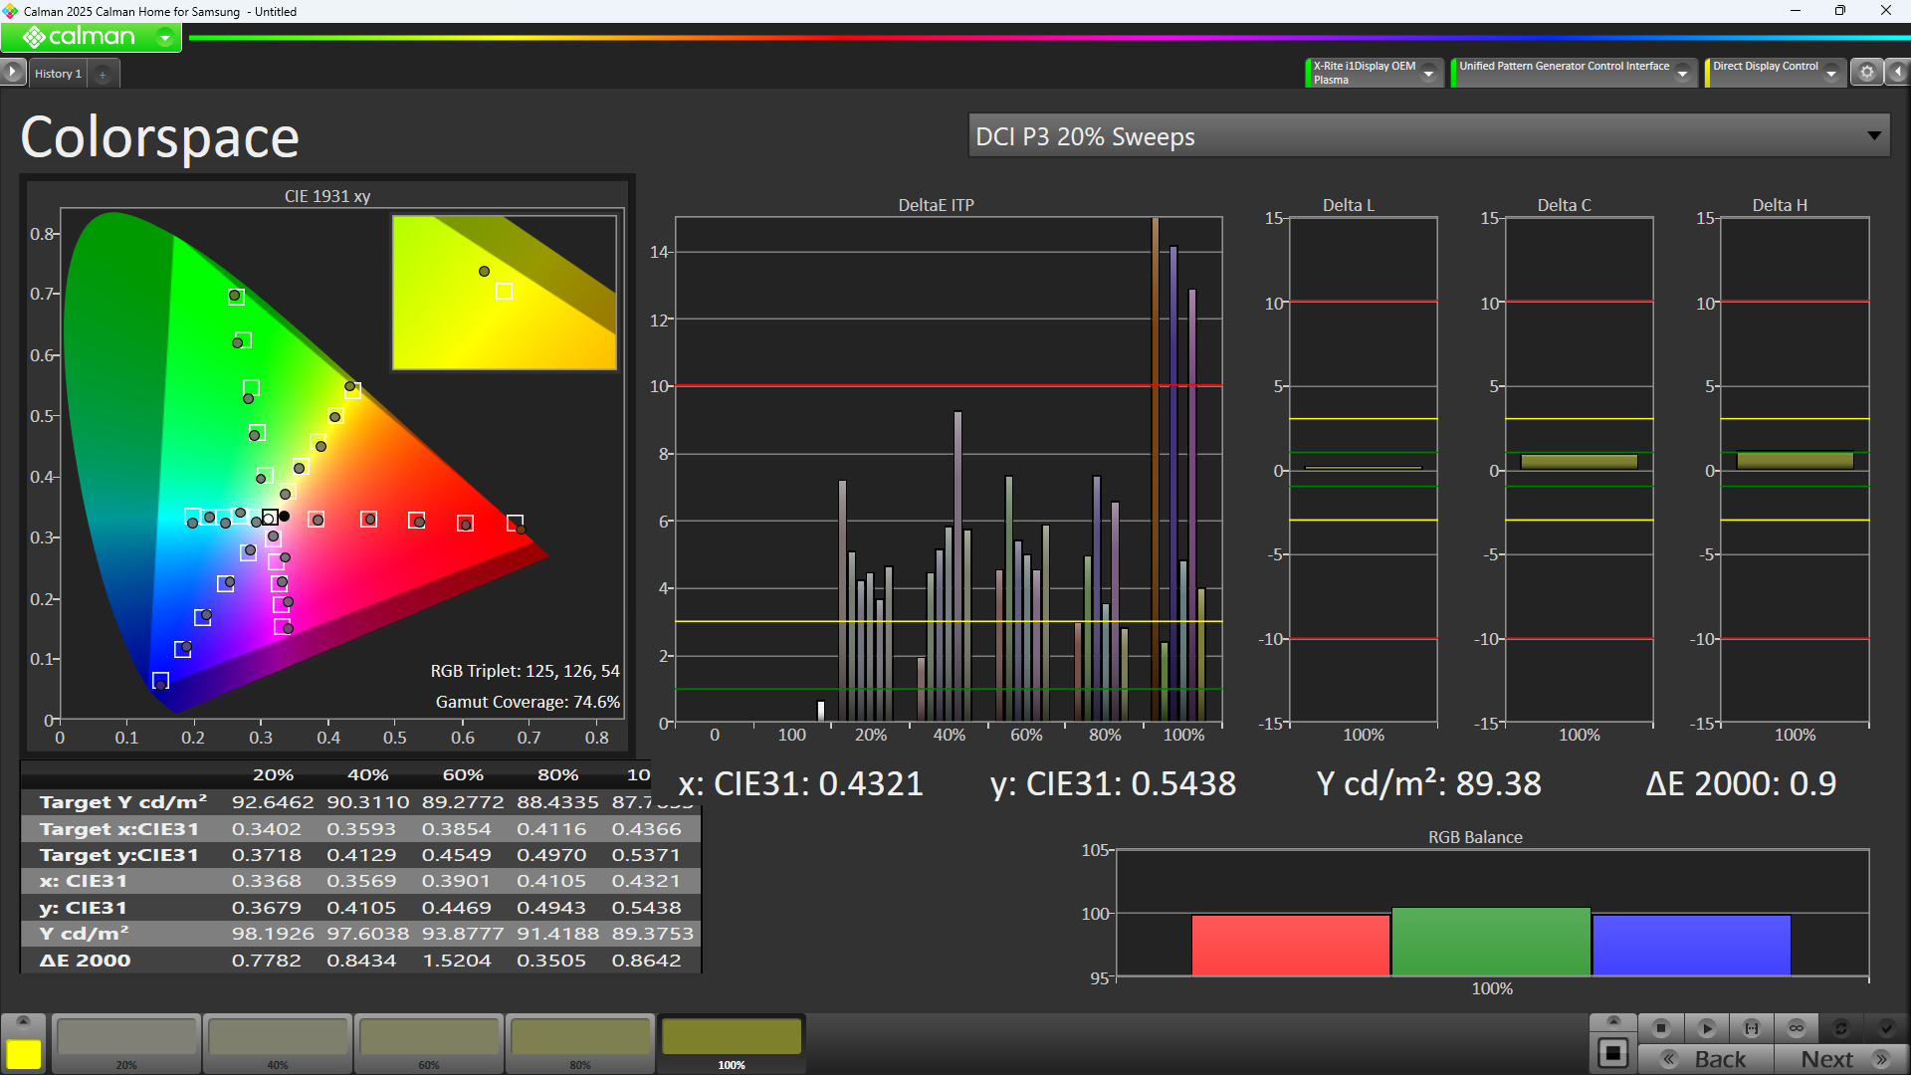Expand the Unified Pattern Generator Control Interface dropdown
Viewport: 1911px width, 1075px height.
coord(1683,73)
